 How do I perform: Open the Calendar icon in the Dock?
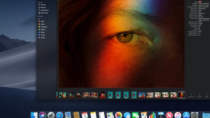click(85, 115)
